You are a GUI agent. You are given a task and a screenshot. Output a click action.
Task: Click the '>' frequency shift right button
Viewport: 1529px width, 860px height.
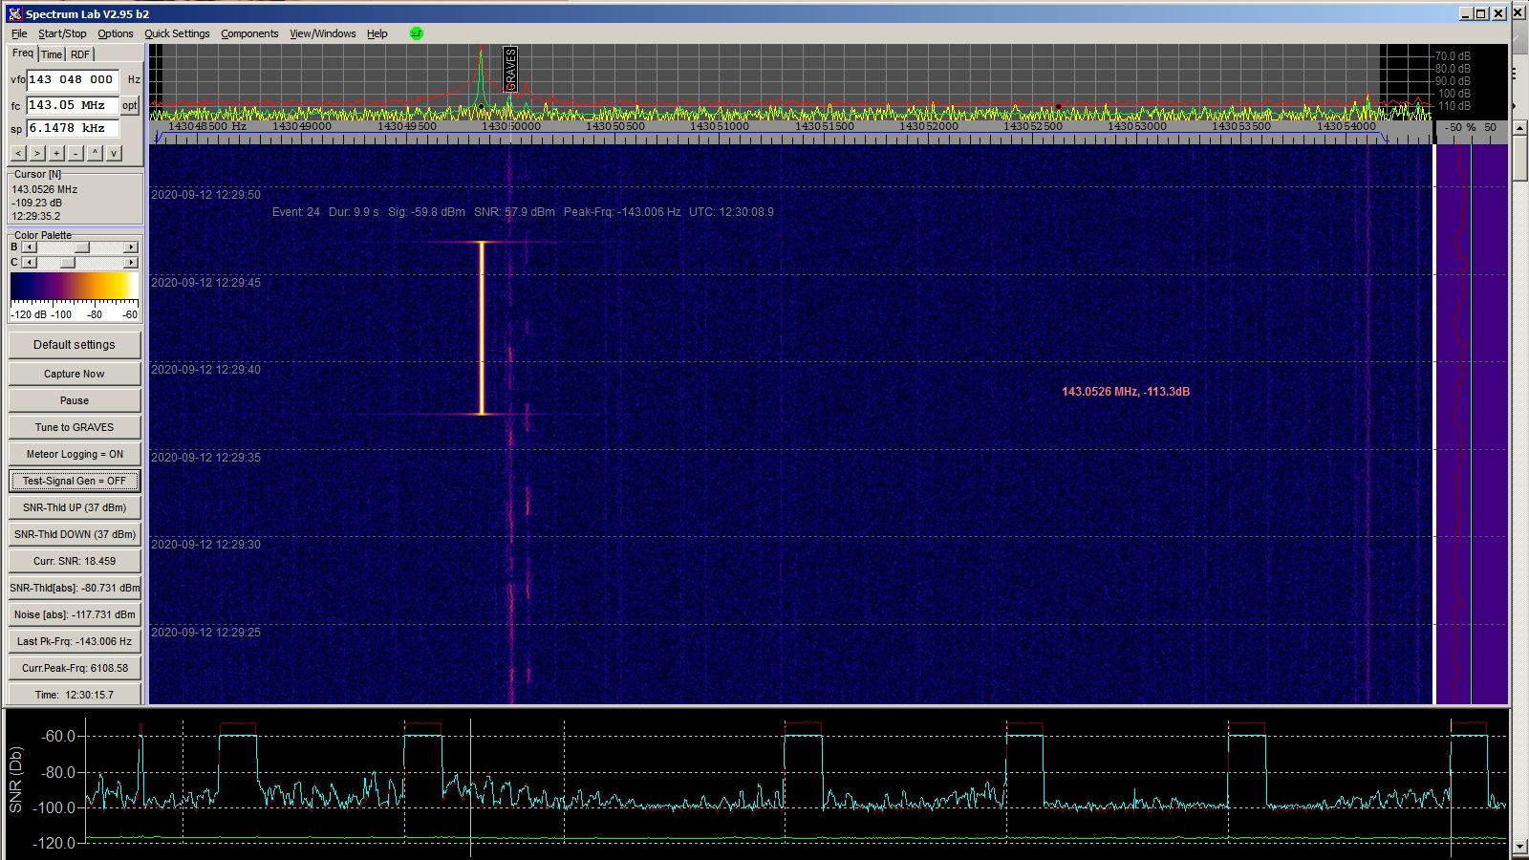tap(37, 153)
